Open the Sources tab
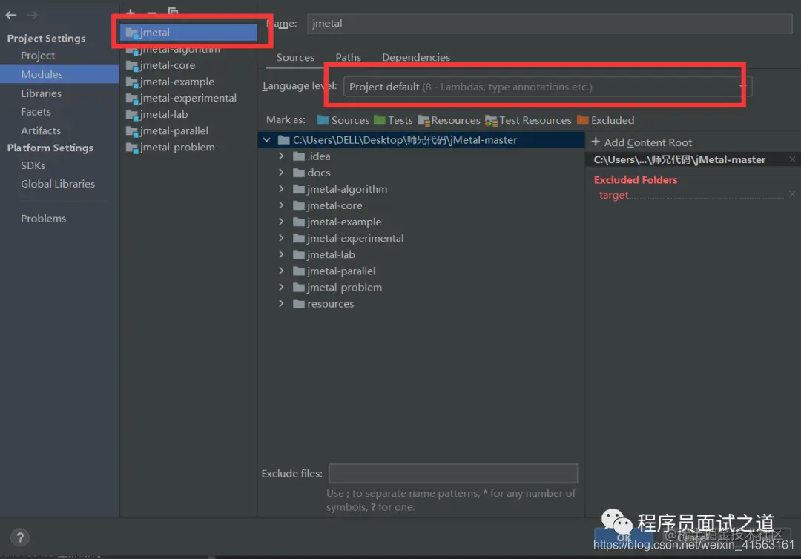The width and height of the screenshot is (801, 559). point(295,57)
